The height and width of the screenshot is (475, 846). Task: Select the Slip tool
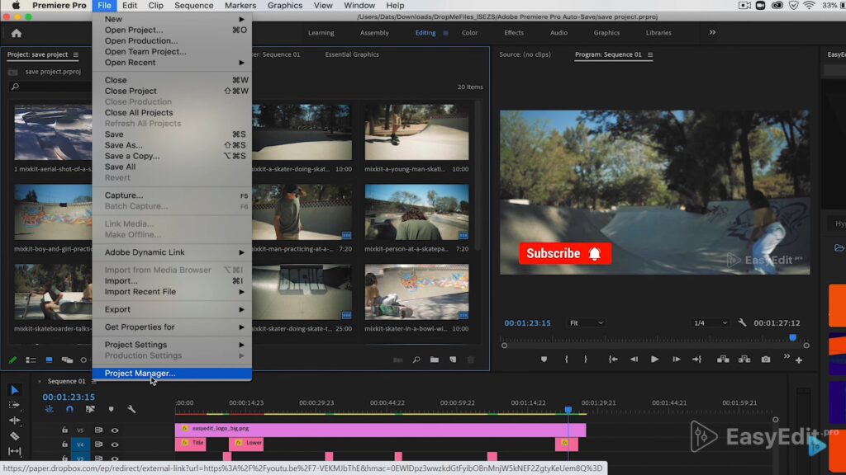tap(15, 451)
